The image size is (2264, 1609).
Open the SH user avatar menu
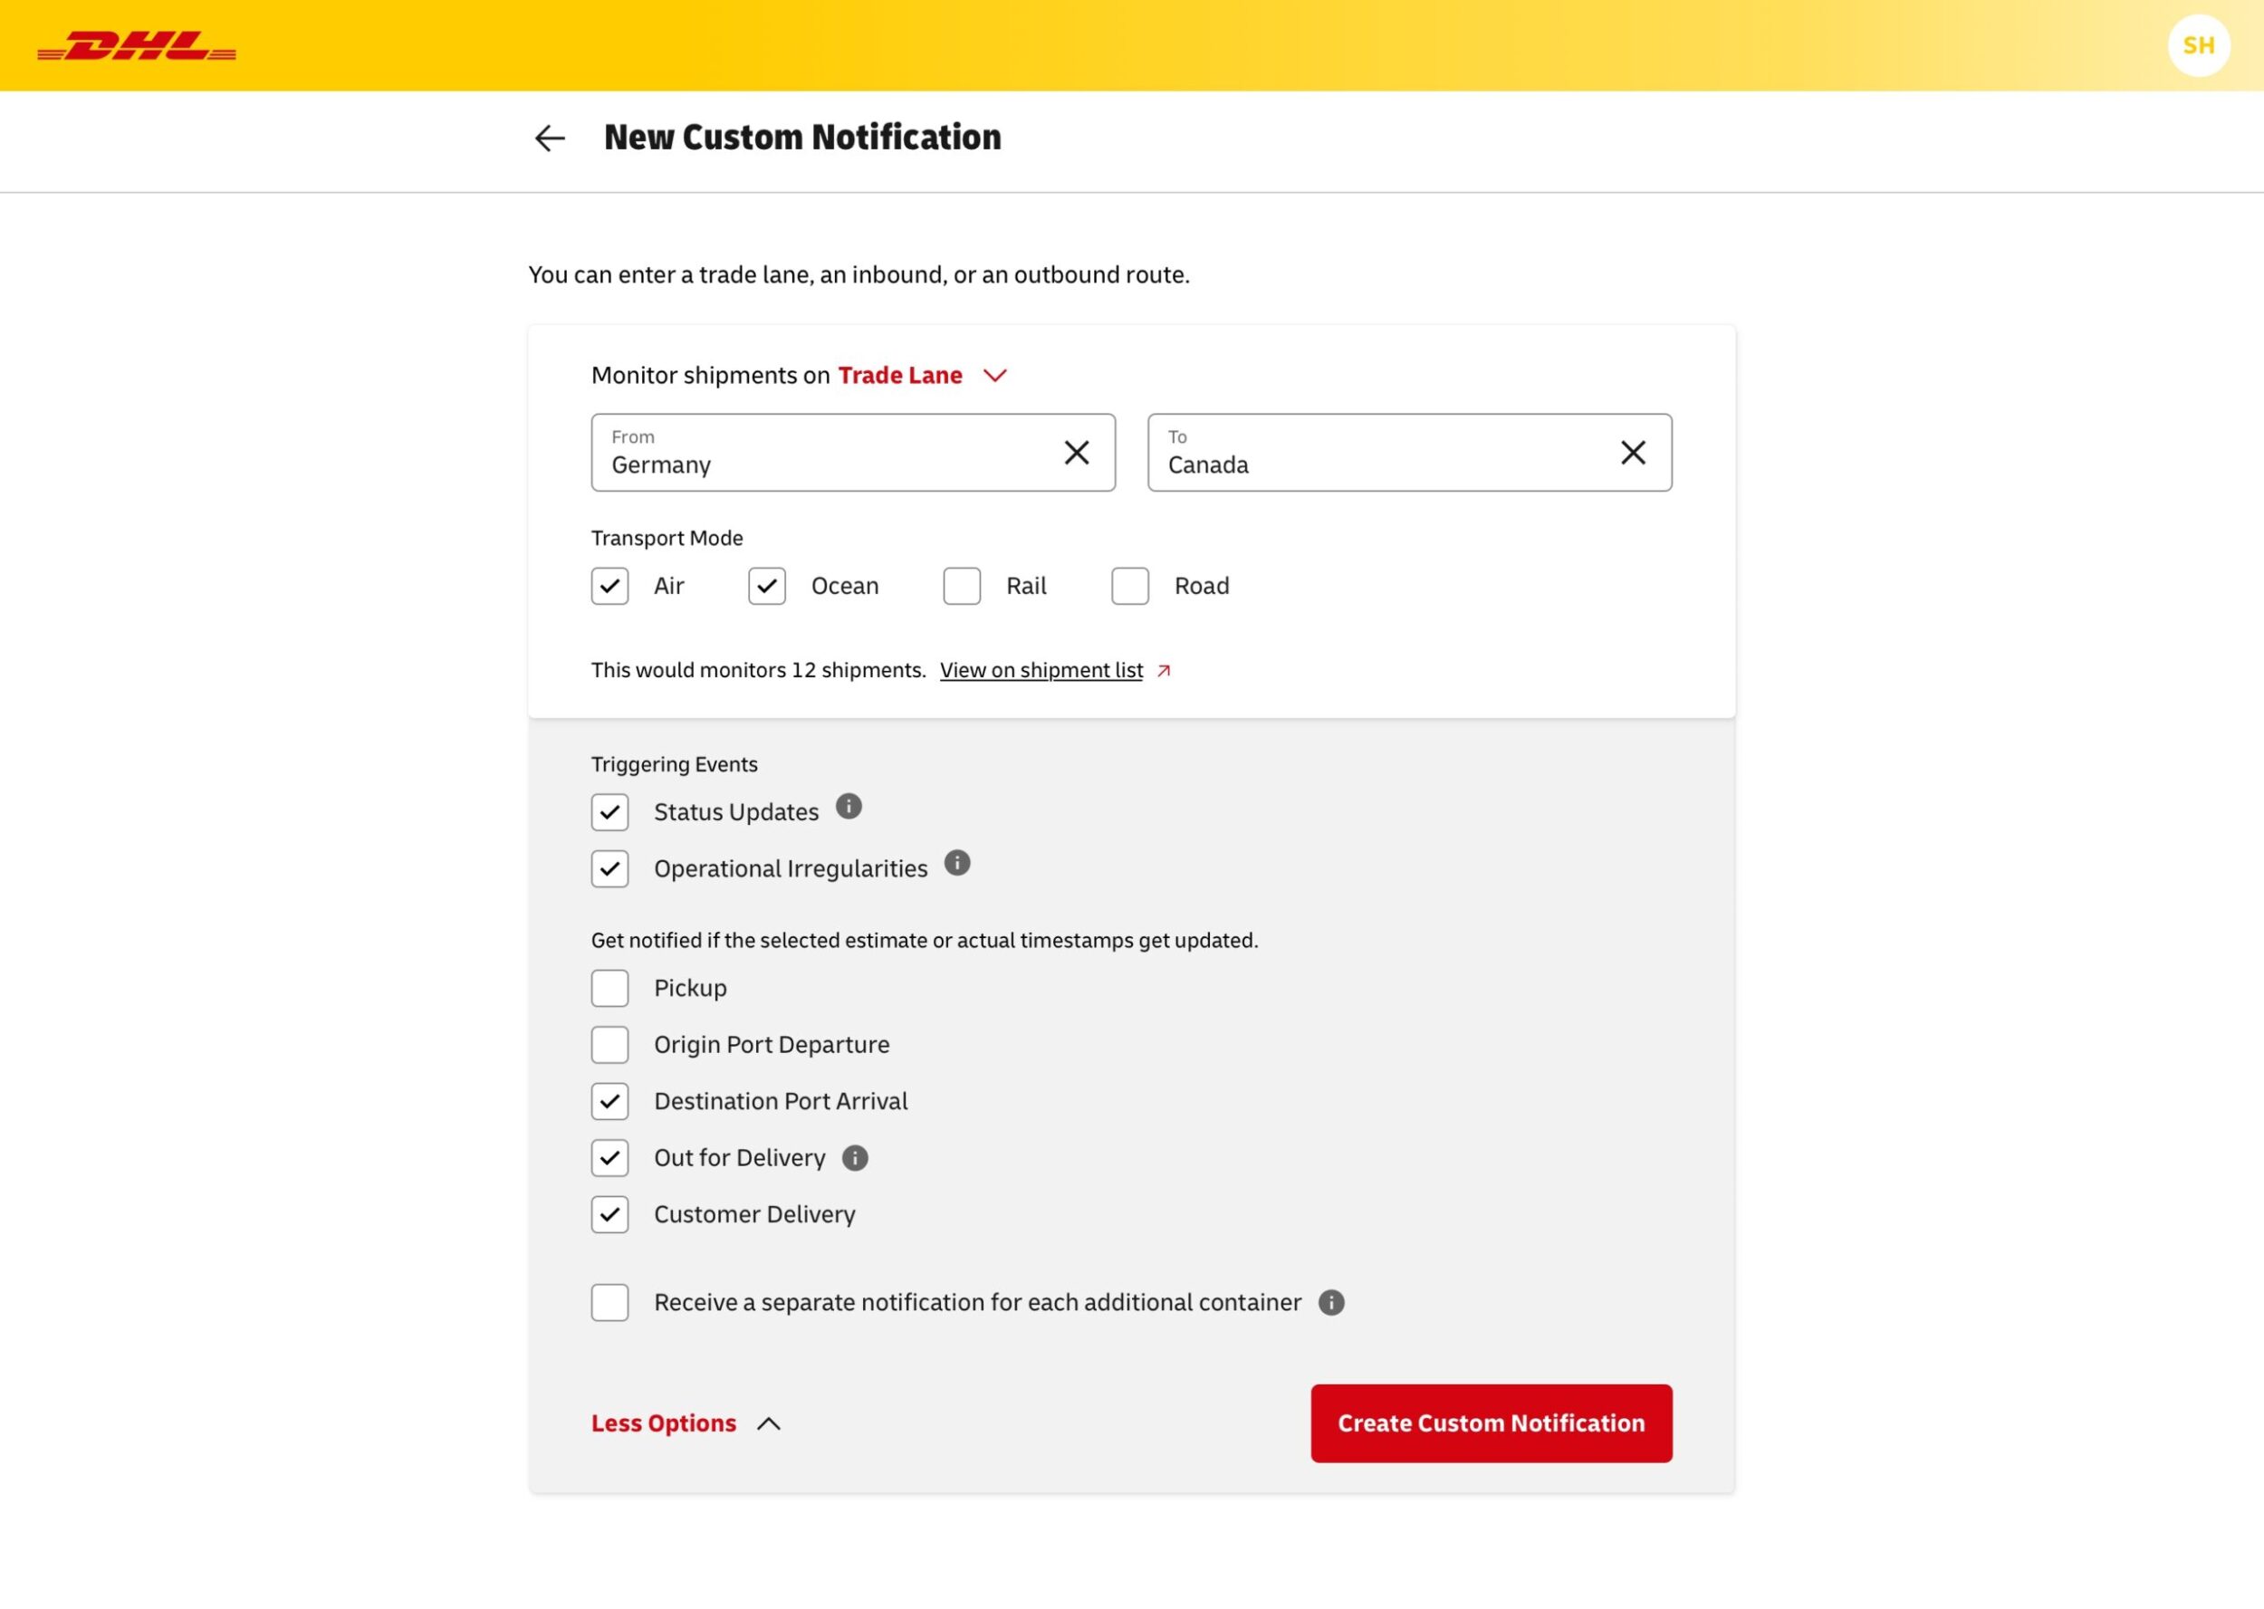2198,45
